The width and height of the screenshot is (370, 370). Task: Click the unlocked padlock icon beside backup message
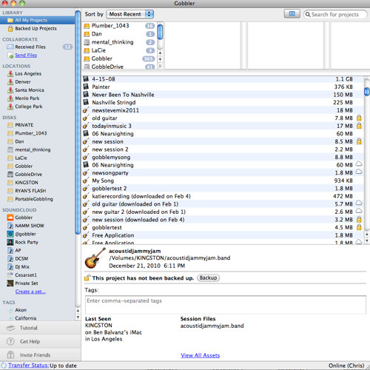[x=87, y=278]
